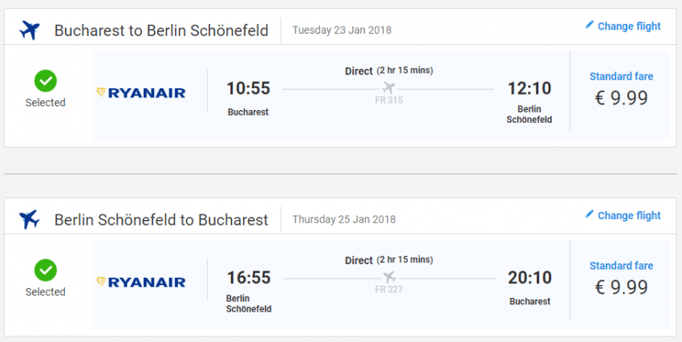Click the Tuesday 23 Jan 2018 date
This screenshot has height=342, width=682.
point(342,31)
